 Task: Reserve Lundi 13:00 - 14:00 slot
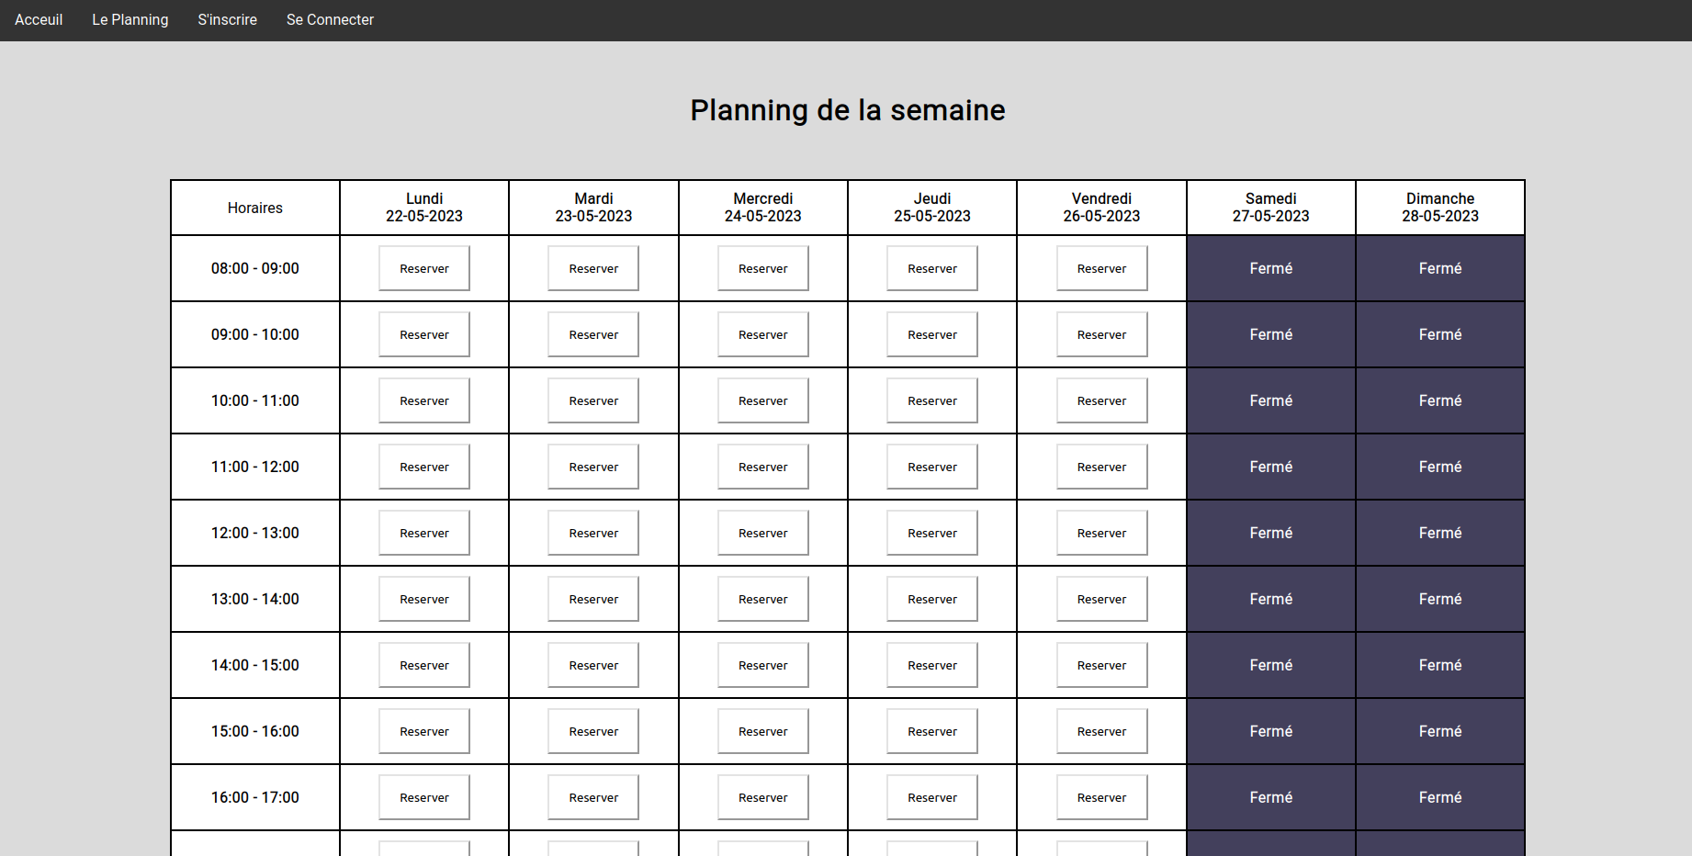click(x=424, y=599)
